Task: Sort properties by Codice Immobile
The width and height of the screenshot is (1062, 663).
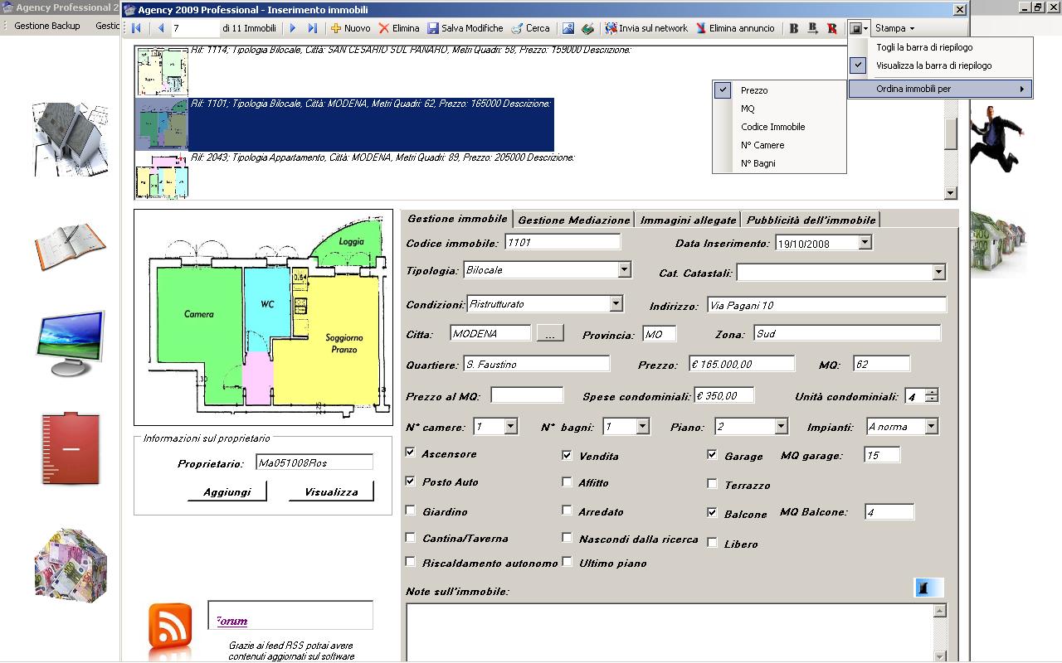Action: coord(779,127)
